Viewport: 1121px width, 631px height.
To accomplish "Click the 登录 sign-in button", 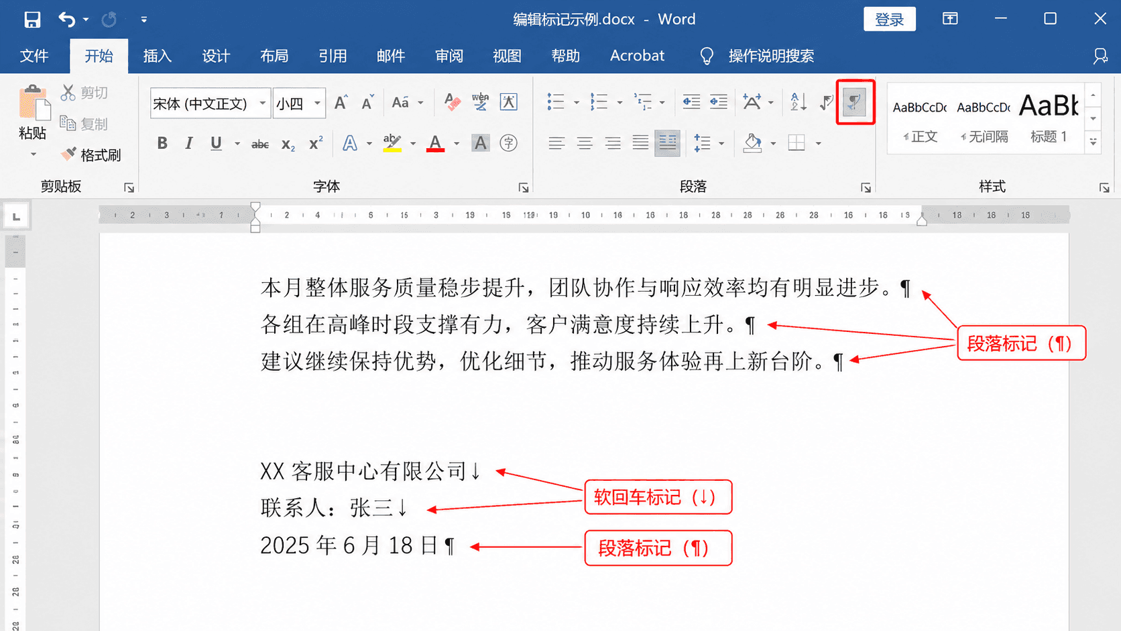I will (889, 19).
